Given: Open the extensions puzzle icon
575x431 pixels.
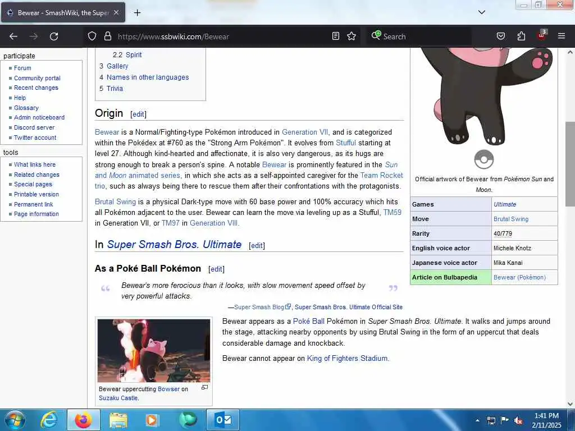Looking at the screenshot, I should pyautogui.click(x=521, y=36).
